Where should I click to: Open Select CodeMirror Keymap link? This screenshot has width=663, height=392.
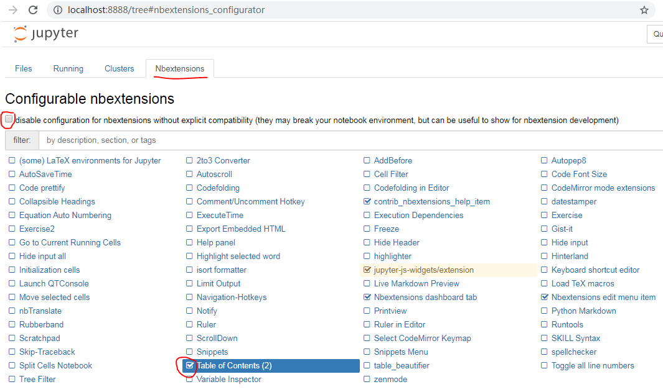[x=423, y=338]
